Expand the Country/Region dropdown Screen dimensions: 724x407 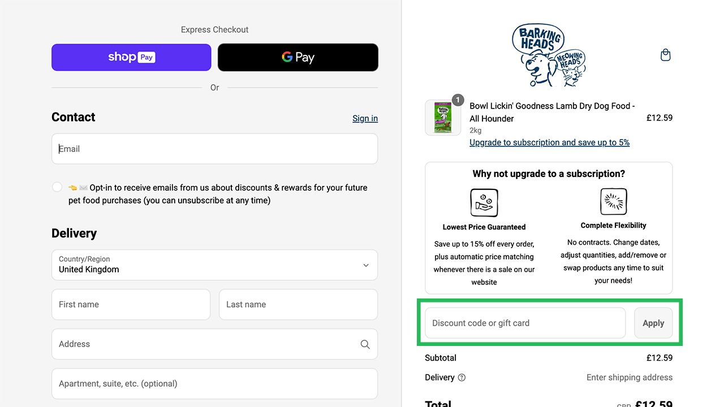214,265
